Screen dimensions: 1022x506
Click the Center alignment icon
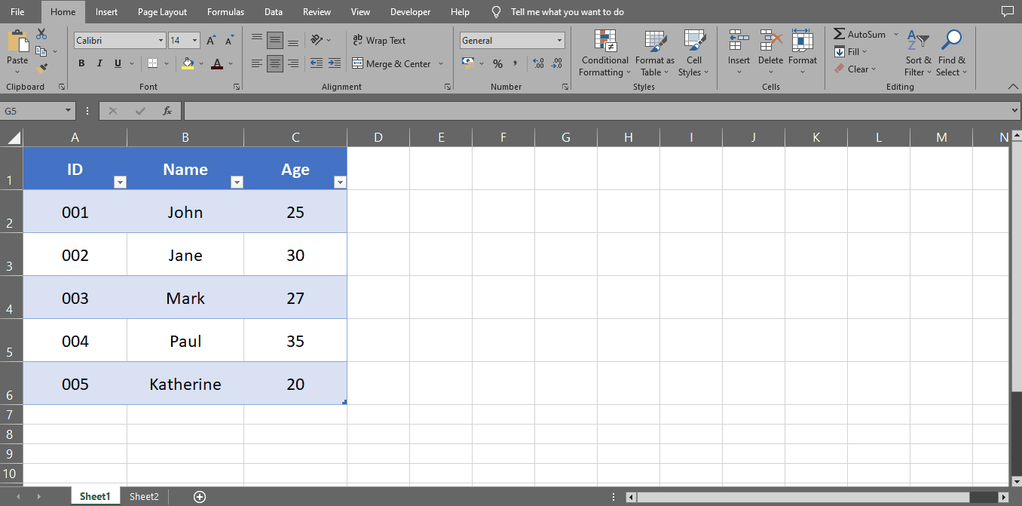[x=274, y=63]
